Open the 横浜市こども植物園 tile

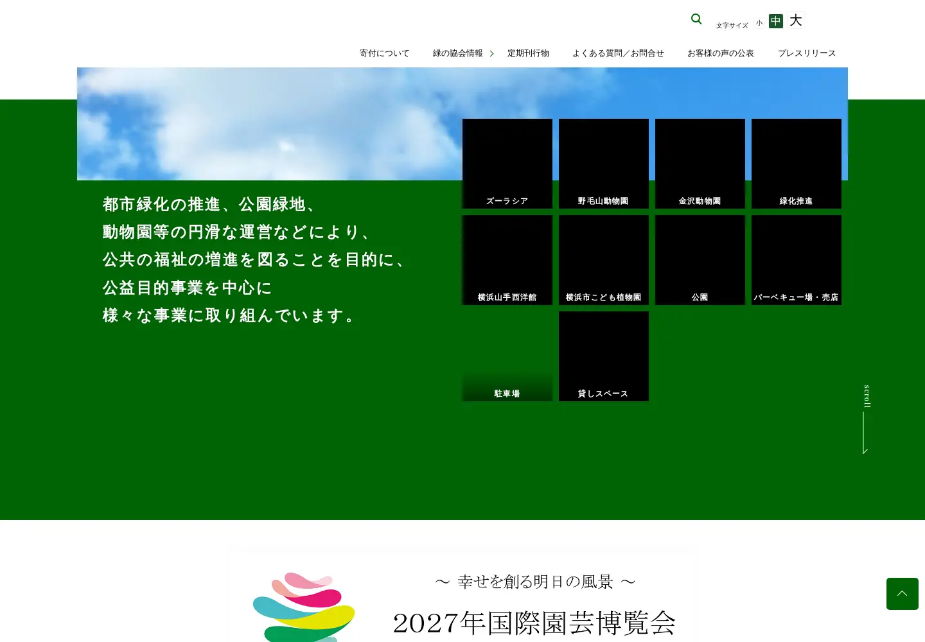(604, 260)
